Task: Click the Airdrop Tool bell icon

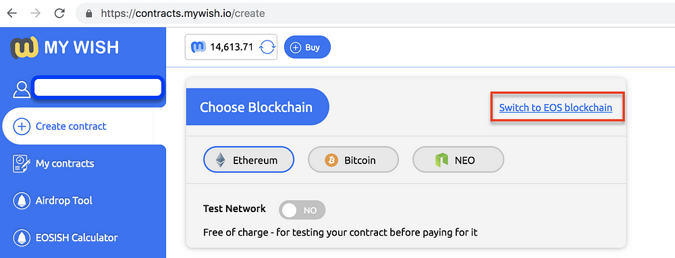Action: coord(22,201)
